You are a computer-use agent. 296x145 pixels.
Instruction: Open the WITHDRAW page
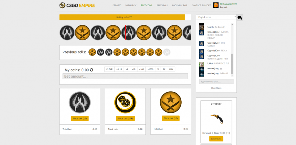131,6
